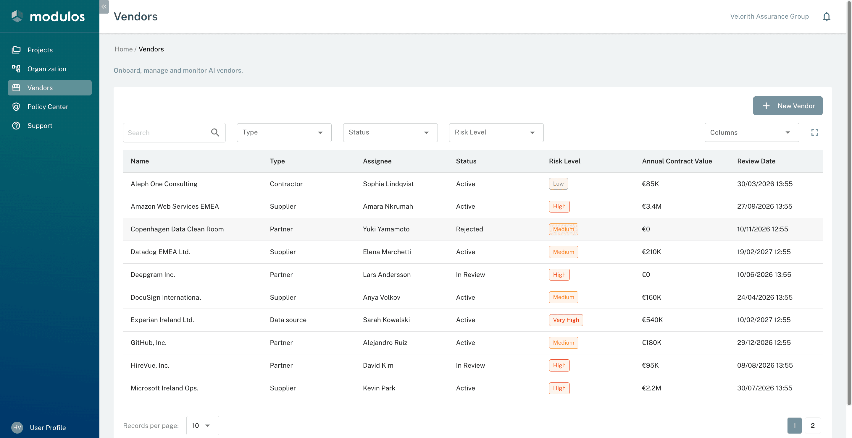852x438 pixels.
Task: Sort by Name column header
Action: [140, 161]
